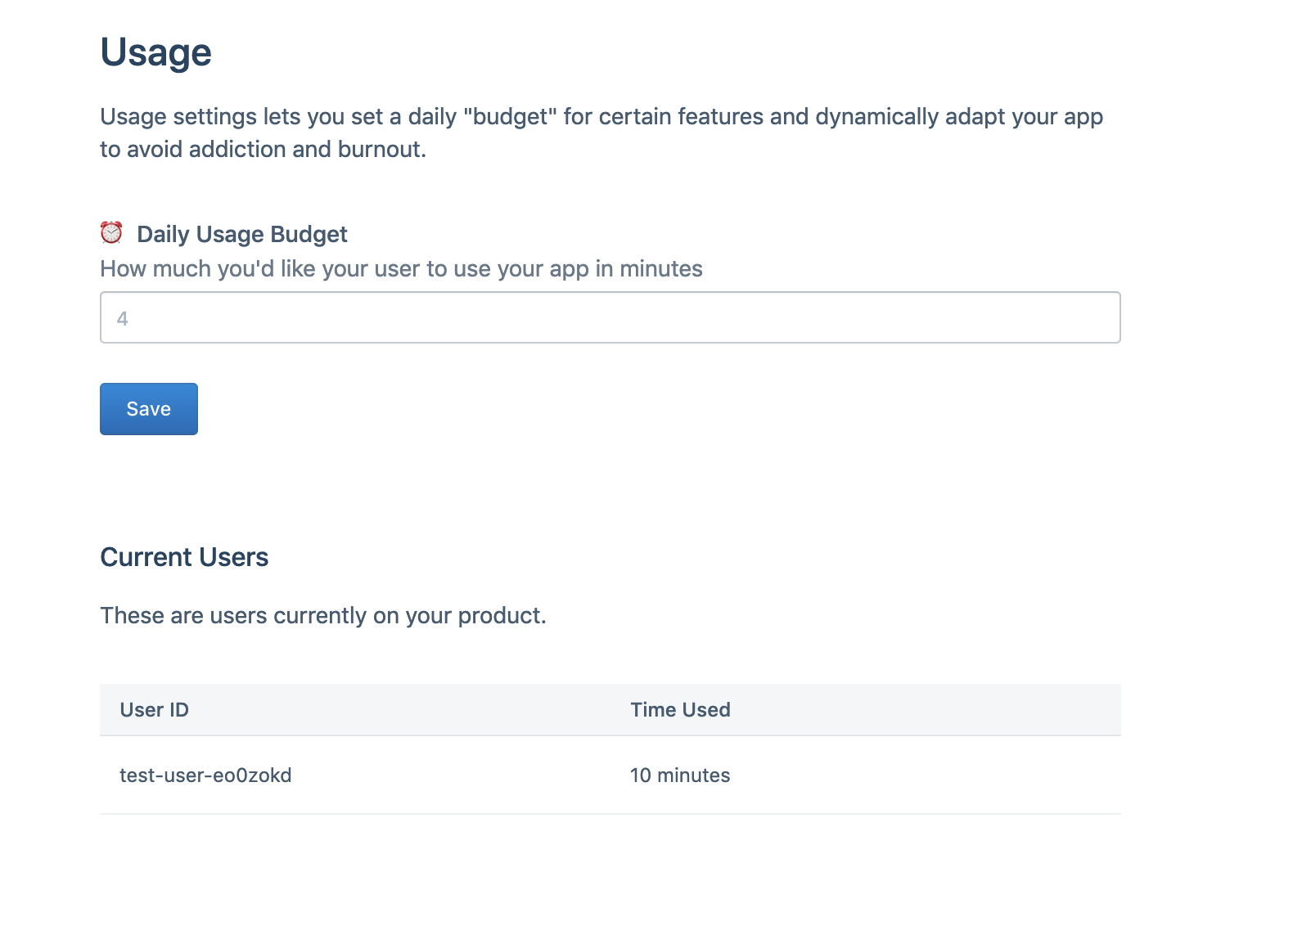Click the "to avoid addiction and burnout" text
This screenshot has height=926, width=1293.
[x=263, y=150]
